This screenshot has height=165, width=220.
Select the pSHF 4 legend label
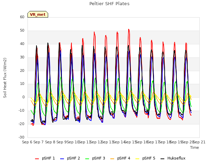tap(124, 158)
